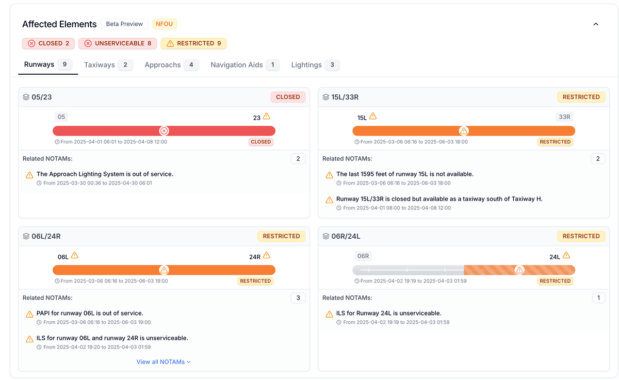Click the Beta Preview badge
The image size is (619, 380).
[124, 24]
